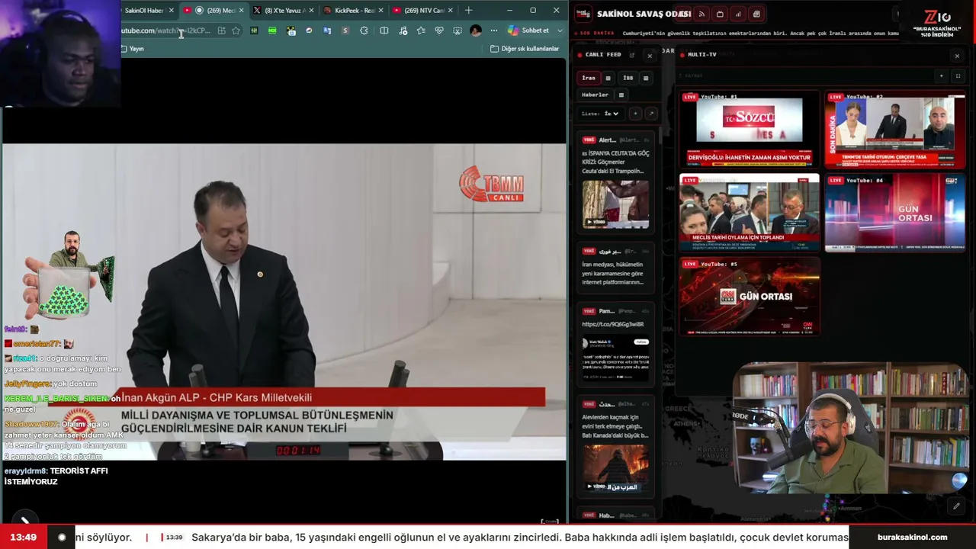Select the İBB feed tab
The width and height of the screenshot is (976, 549).
(628, 78)
